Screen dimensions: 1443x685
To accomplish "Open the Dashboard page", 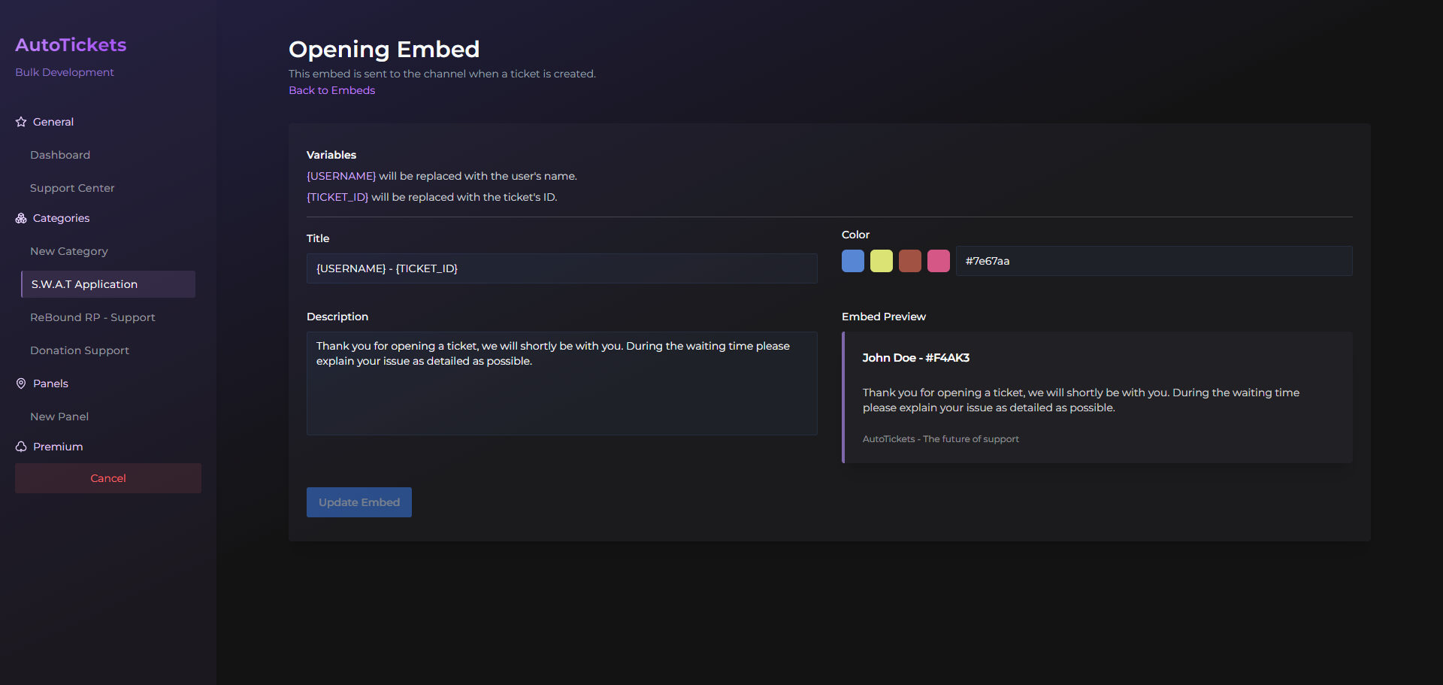I will [x=60, y=155].
